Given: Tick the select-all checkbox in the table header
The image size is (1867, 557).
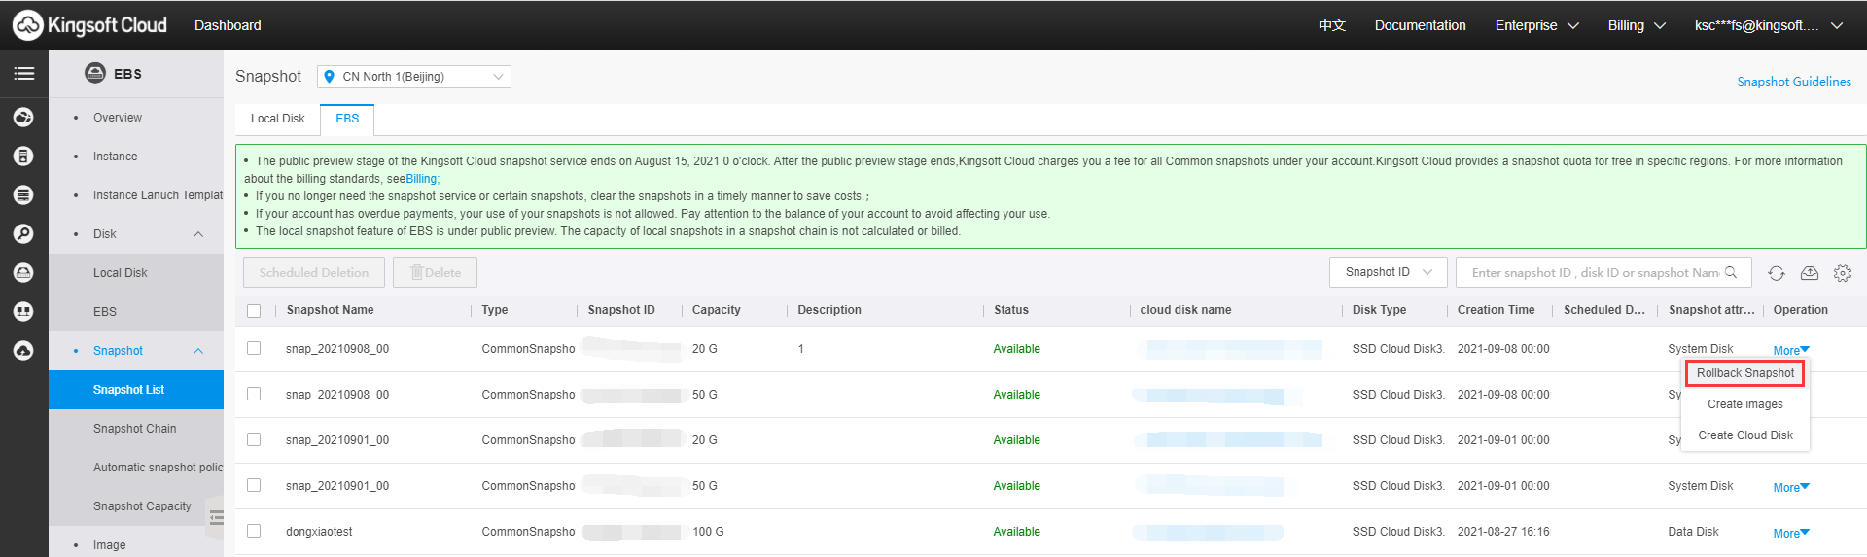Looking at the screenshot, I should click(254, 311).
